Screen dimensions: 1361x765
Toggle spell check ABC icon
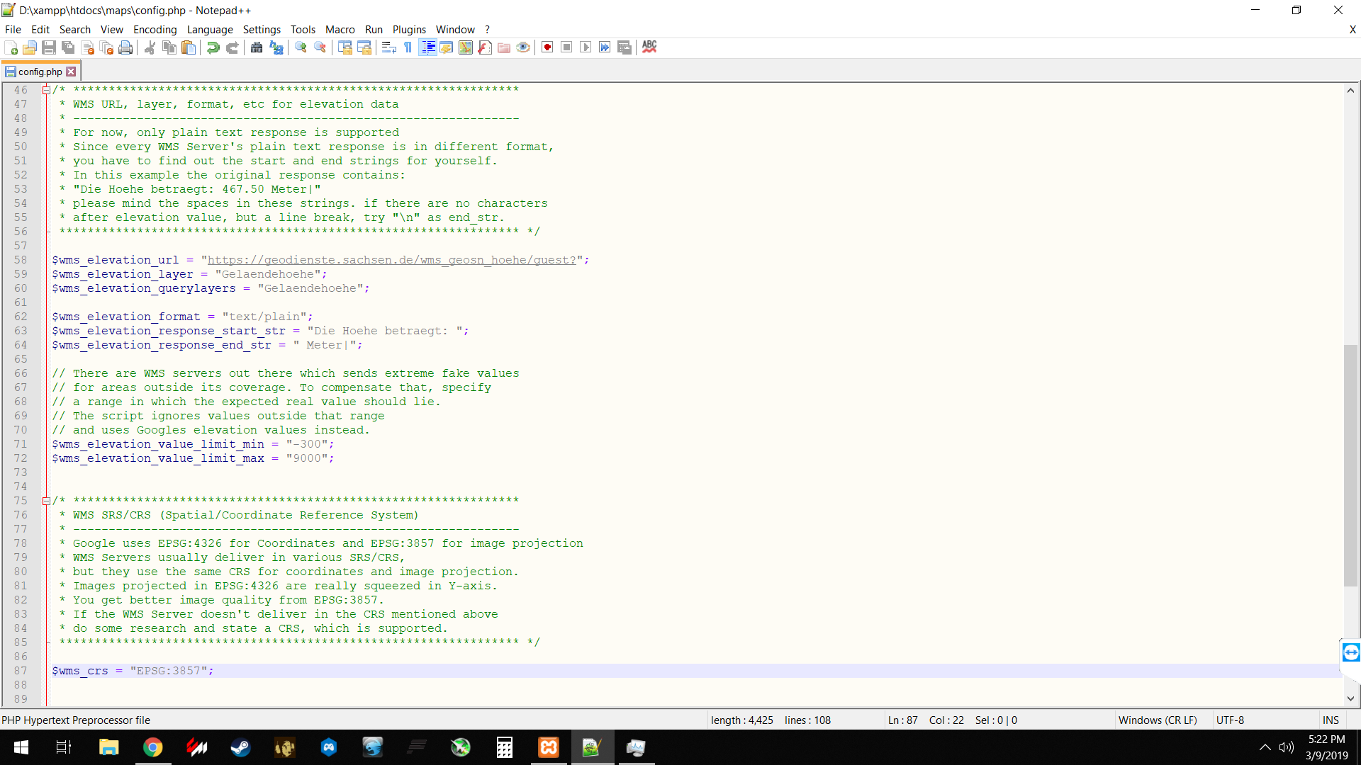[x=649, y=47]
